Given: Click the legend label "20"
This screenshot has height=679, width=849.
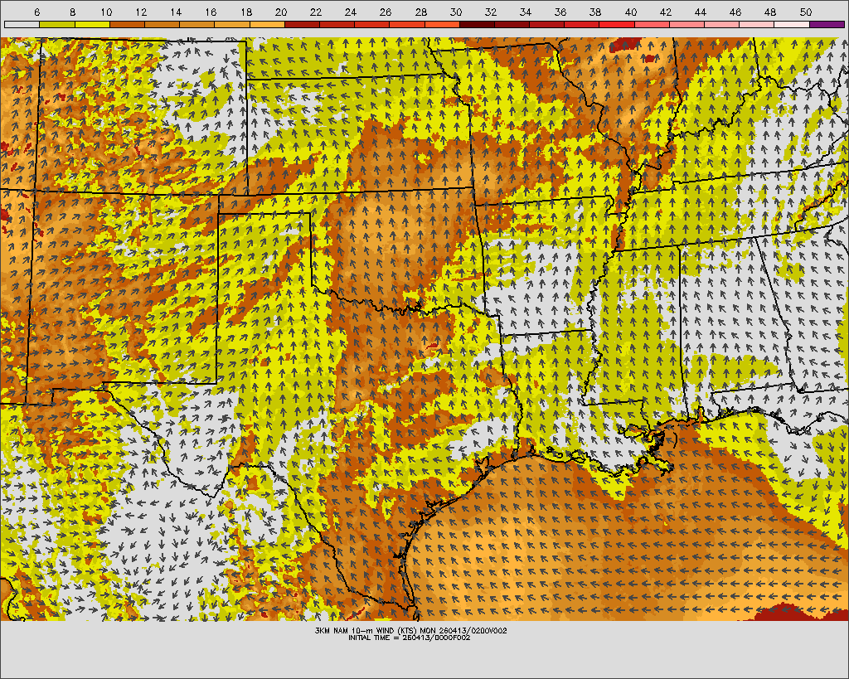Looking at the screenshot, I should click(281, 12).
